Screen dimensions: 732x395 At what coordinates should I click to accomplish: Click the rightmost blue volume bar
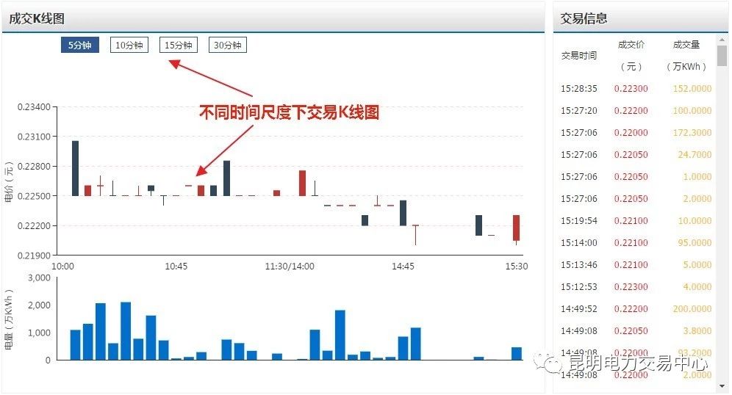(x=516, y=353)
